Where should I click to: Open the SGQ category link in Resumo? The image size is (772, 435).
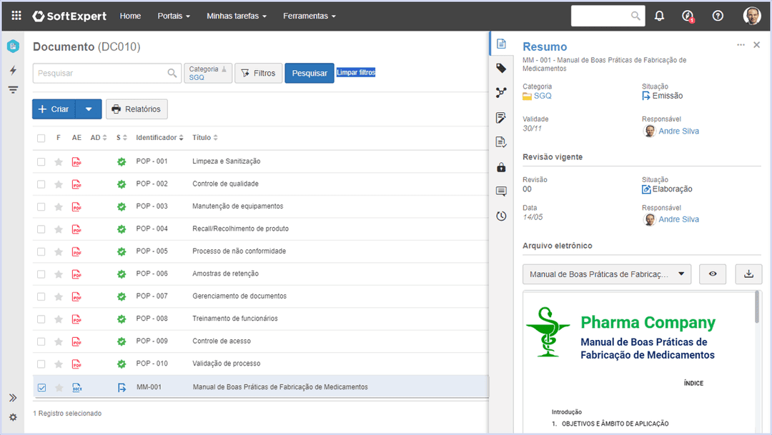pyautogui.click(x=543, y=96)
